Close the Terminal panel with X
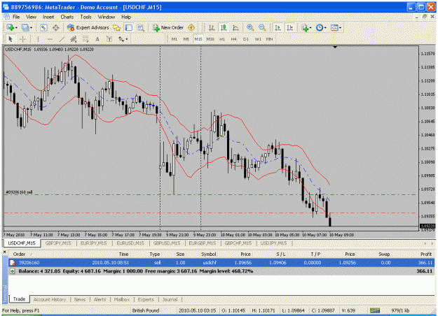438x316 pixels. (x=4, y=252)
